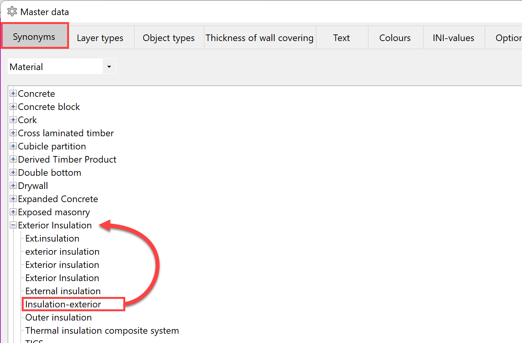Select all-lowercase exterior insulation synonym
This screenshot has height=343, width=522.
[62, 252]
